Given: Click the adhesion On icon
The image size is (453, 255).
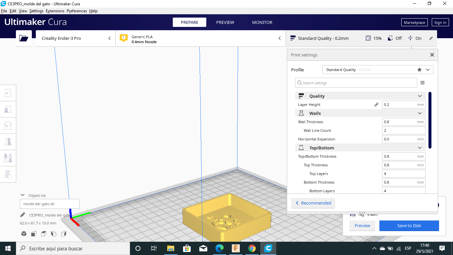Looking at the screenshot, I should point(410,38).
